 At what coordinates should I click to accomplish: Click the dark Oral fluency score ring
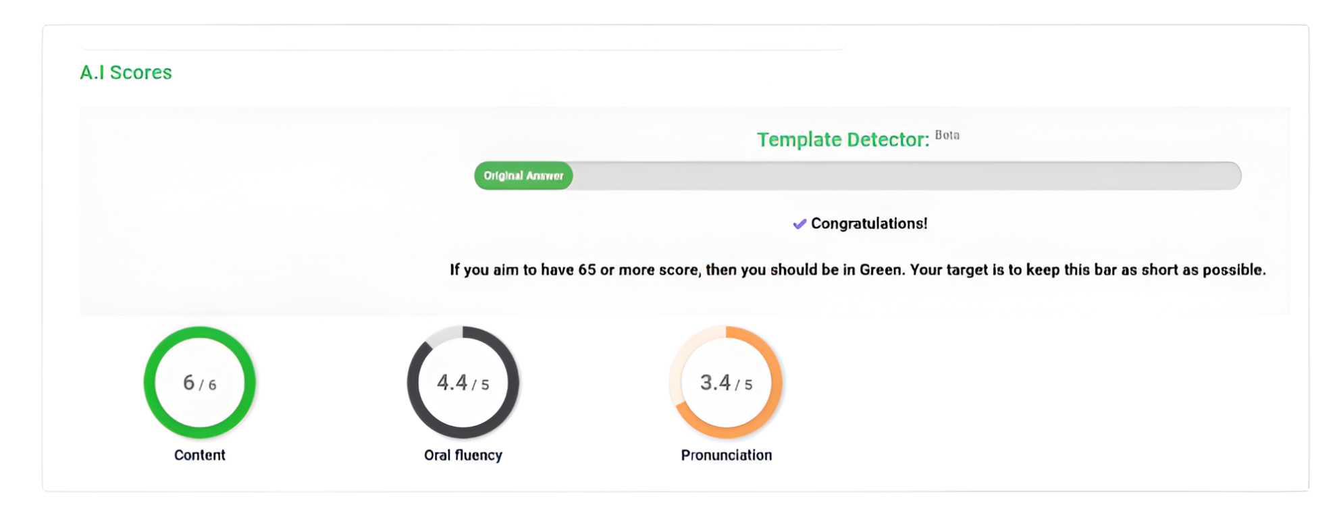(x=413, y=383)
